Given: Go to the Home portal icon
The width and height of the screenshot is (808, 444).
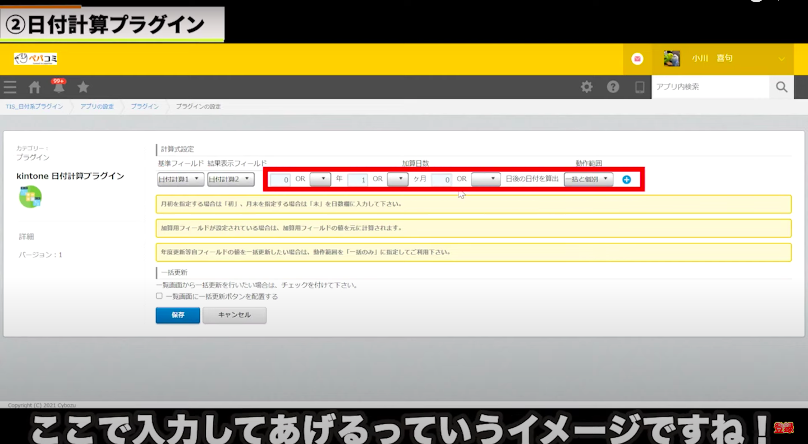Looking at the screenshot, I should click(x=35, y=87).
